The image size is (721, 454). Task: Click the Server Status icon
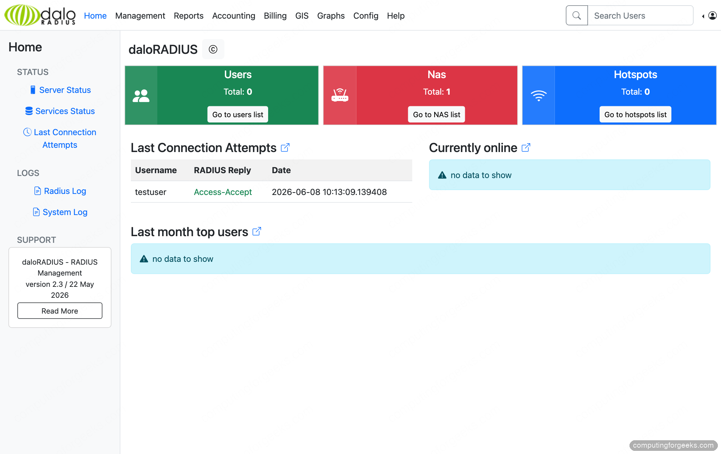33,90
